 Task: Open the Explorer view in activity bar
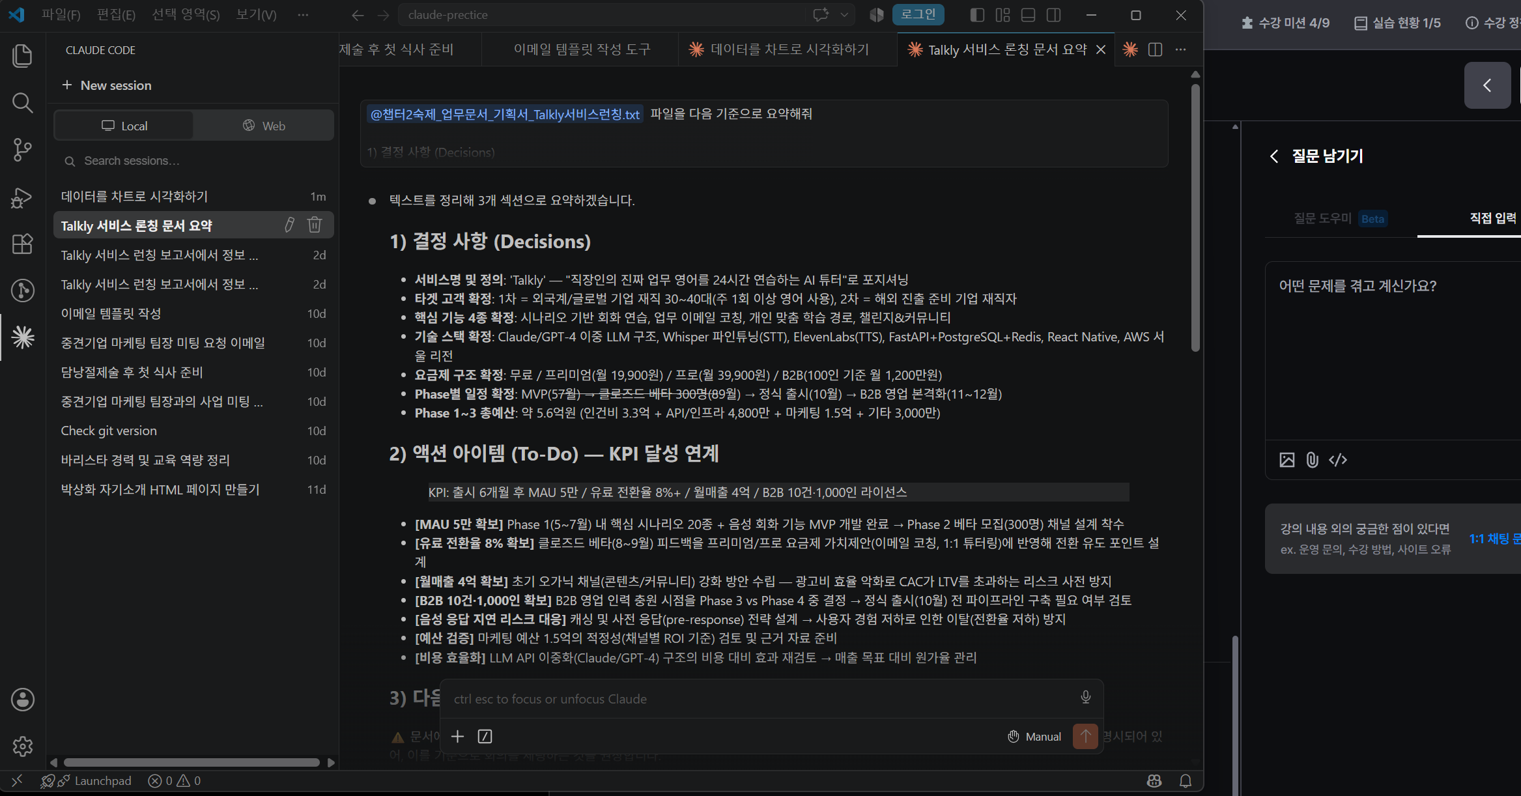(22, 56)
